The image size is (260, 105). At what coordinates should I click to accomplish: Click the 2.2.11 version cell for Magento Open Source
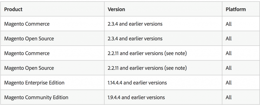click(x=163, y=68)
